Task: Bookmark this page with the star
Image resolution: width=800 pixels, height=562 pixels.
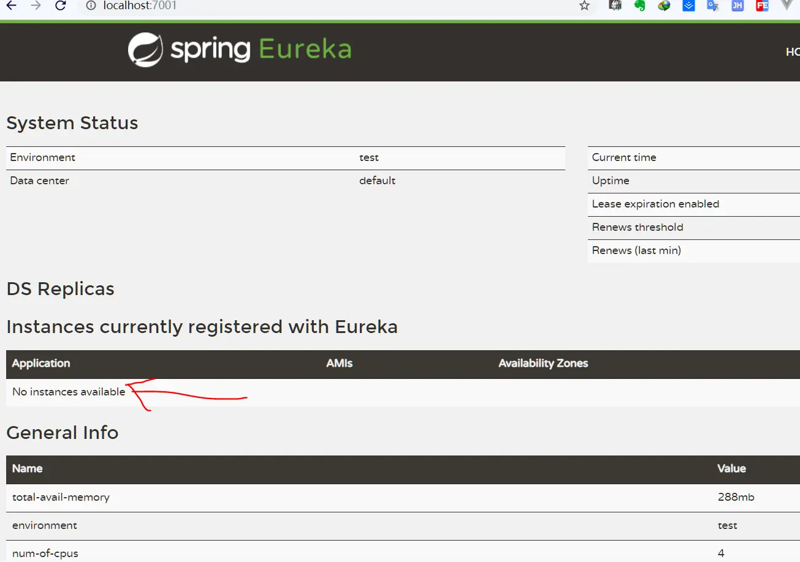Action: coord(584,6)
